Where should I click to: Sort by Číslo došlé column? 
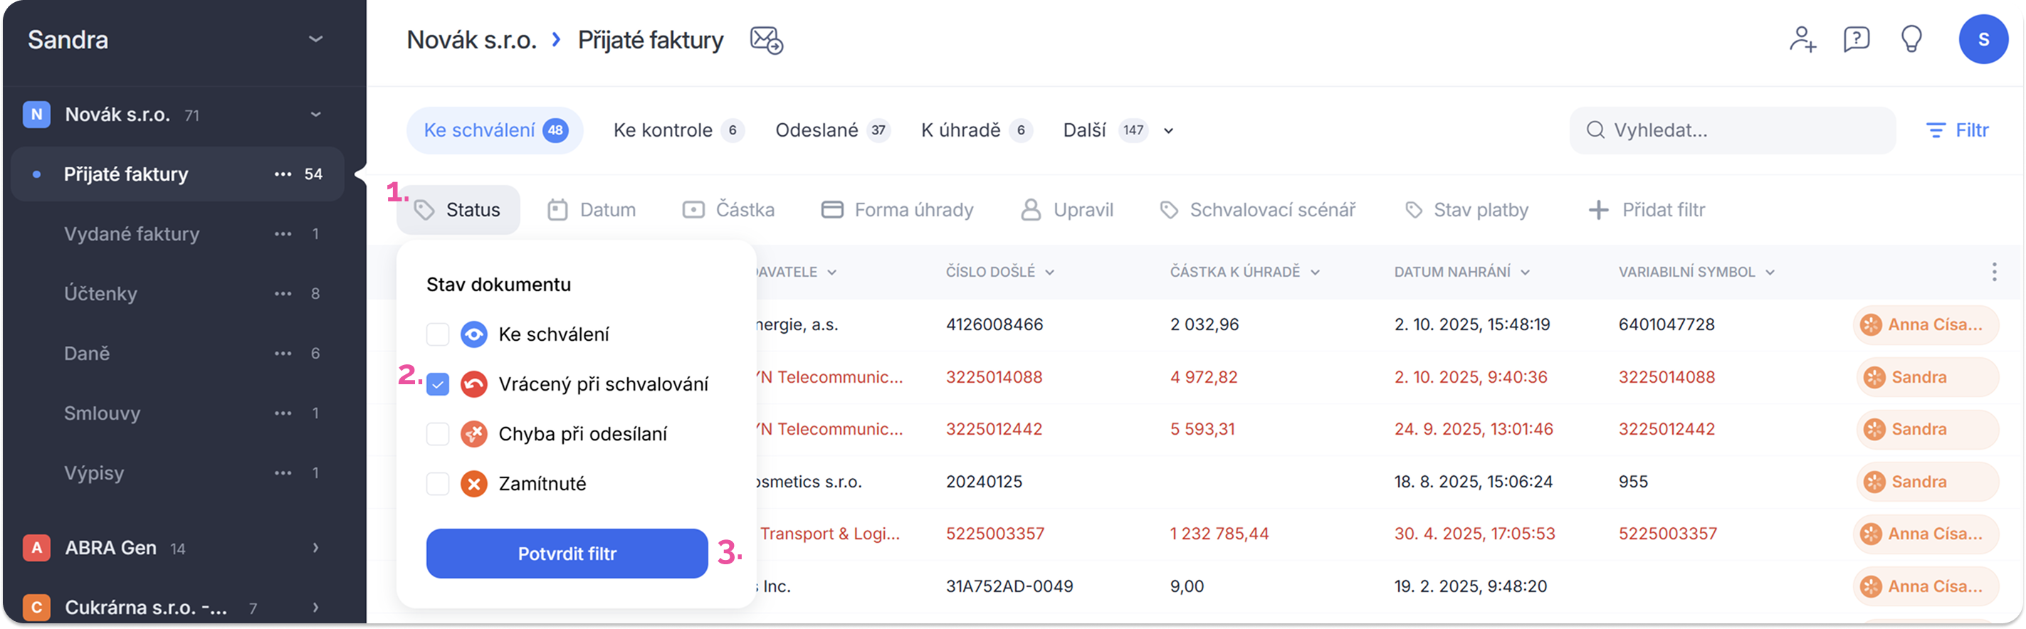(x=999, y=272)
